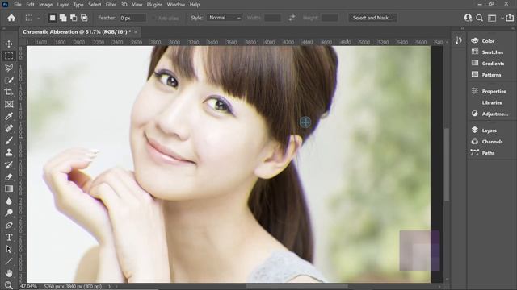The image size is (517, 290).
Task: Select the History Brush tool
Action: pos(9,164)
